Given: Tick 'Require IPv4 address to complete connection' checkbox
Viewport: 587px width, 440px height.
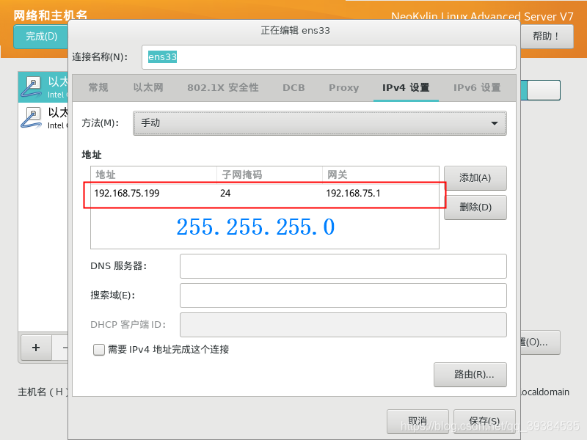Looking at the screenshot, I should tap(99, 350).
